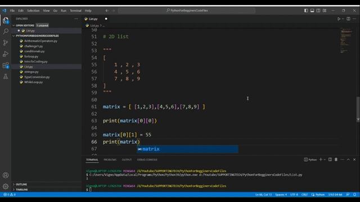Open notifications bell in the status bar
This screenshot has height=202, width=360.
click(x=354, y=195)
